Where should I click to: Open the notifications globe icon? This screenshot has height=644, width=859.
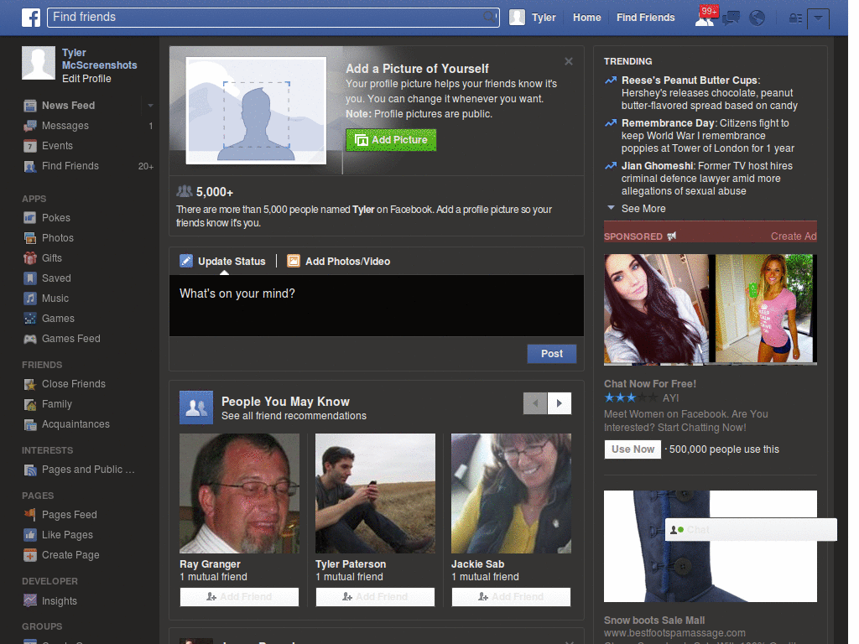[757, 18]
